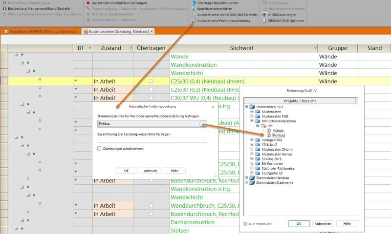Click the Übertrage Bauteilvarianten icon

point(193,3)
